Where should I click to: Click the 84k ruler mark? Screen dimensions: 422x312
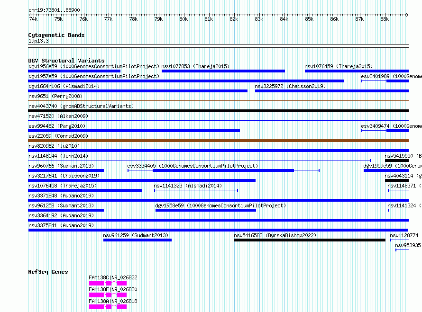click(284, 19)
